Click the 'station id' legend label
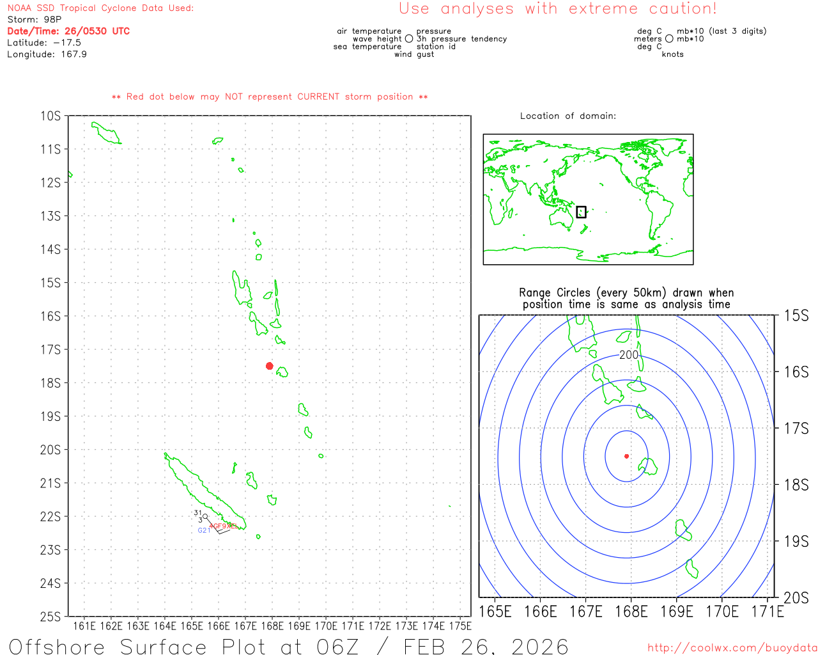The width and height of the screenshot is (818, 655). coord(436,47)
